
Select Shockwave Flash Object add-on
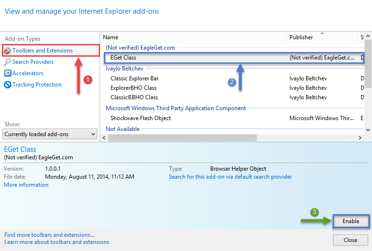[140, 118]
